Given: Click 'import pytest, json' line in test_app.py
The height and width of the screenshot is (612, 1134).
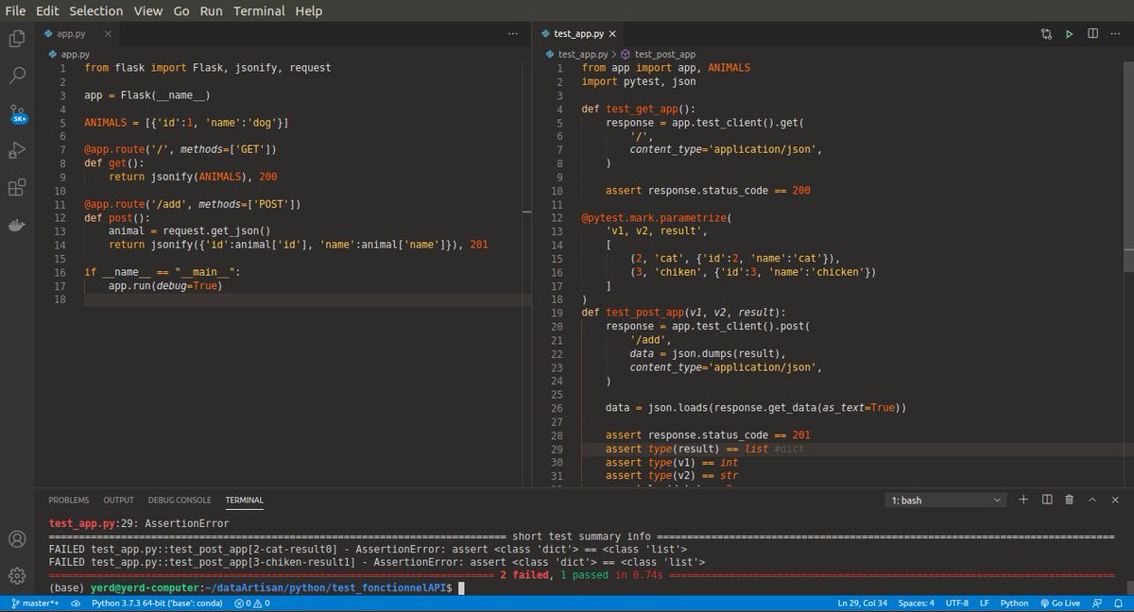Looking at the screenshot, I should point(639,81).
